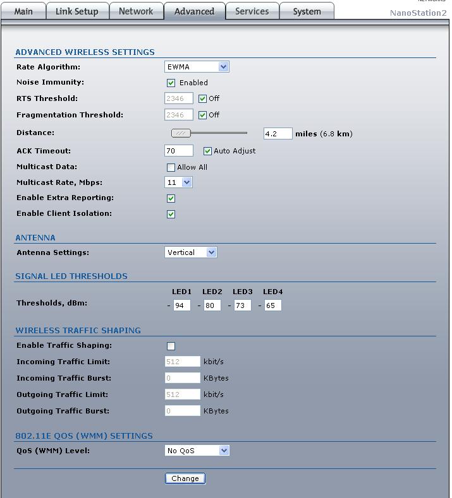This screenshot has width=452, height=498.
Task: Go to the Network tab
Action: 136,11
